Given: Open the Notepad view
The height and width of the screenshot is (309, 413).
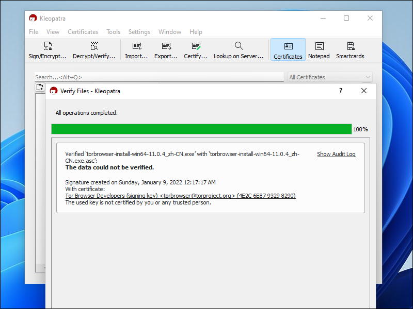Looking at the screenshot, I should [319, 50].
